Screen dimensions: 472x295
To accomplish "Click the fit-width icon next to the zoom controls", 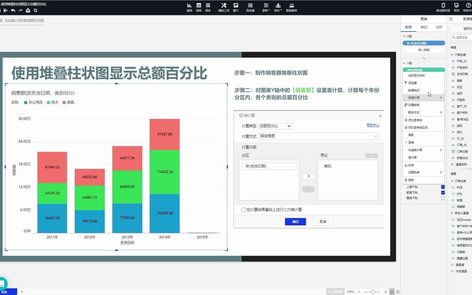I will point(392,292).
